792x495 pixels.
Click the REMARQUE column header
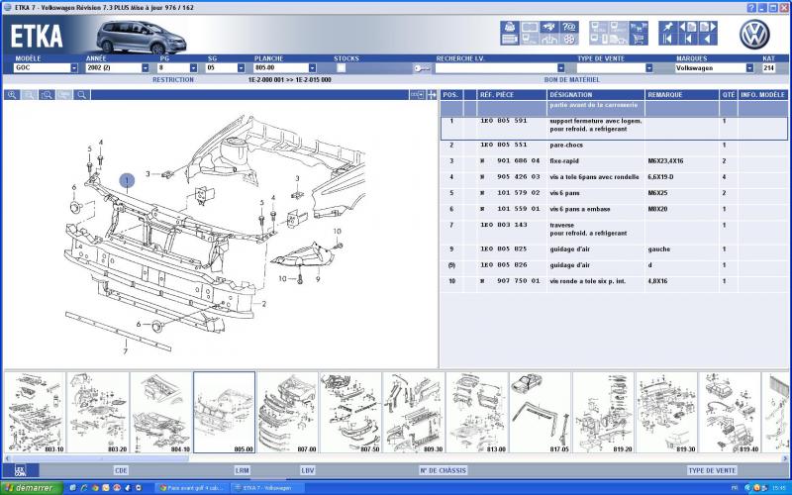tap(682, 95)
